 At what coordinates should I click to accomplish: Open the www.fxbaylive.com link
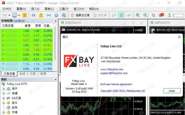(x=112, y=69)
